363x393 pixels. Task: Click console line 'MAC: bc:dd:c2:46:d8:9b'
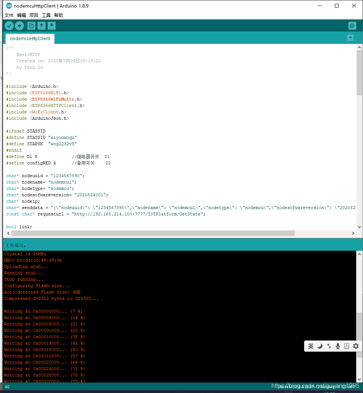[x=33, y=260]
